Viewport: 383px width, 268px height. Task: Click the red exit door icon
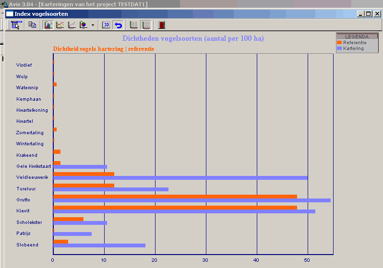pyautogui.click(x=161, y=25)
